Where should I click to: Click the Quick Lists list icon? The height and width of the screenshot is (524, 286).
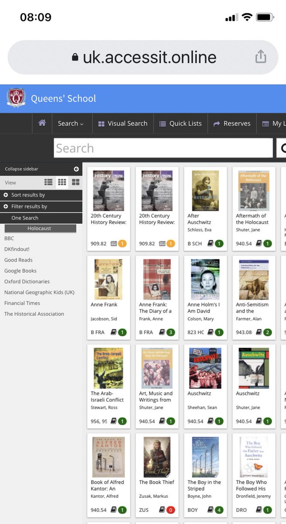tap(163, 124)
